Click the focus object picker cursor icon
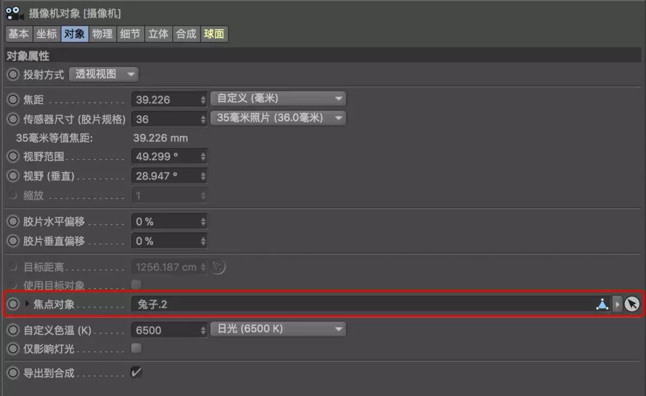This screenshot has height=396, width=646. [x=632, y=304]
